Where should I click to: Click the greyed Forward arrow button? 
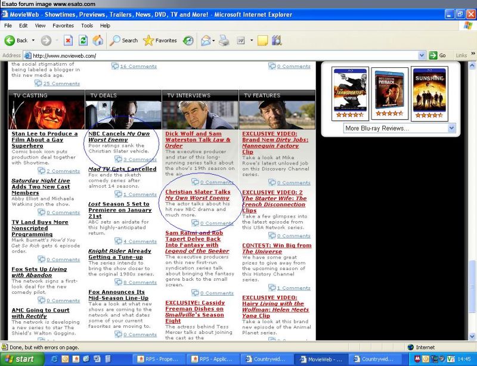47,41
